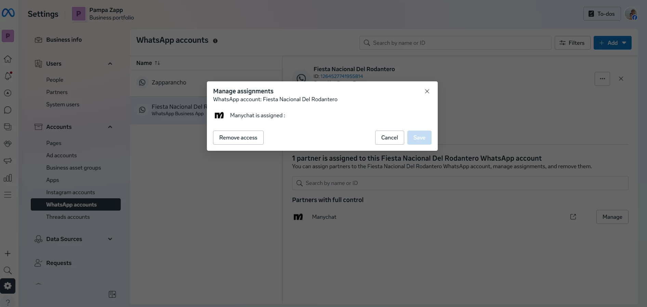Click the Handshake icon in the left rail
Viewport: 647px width, 307px height.
pyautogui.click(x=8, y=144)
